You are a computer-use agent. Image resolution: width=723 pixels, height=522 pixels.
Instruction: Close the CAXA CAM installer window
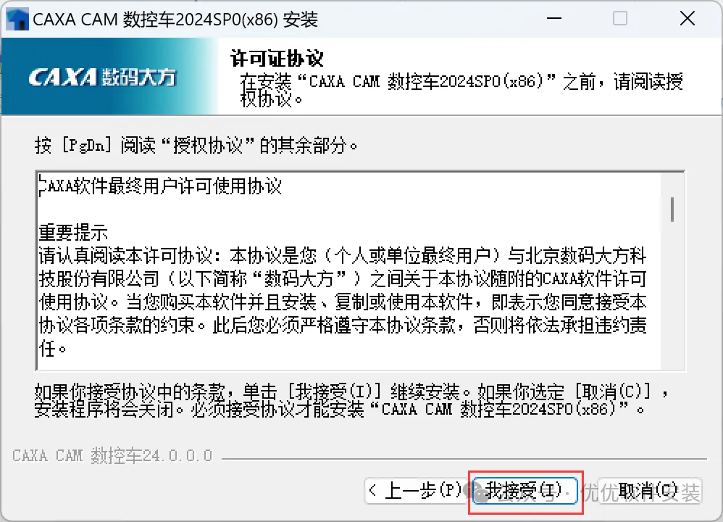(x=687, y=18)
